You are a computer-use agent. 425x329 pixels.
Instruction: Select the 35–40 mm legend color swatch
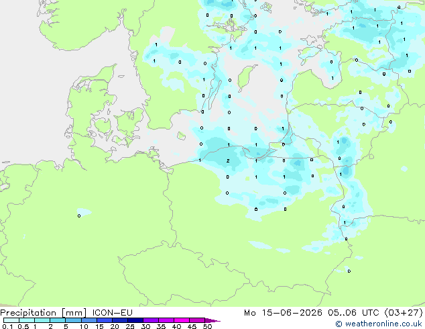click(x=166, y=320)
